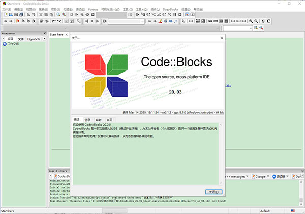The height and width of the screenshot is (214, 305).
Task: Click 'default' text in status bar
Action: coord(265,211)
